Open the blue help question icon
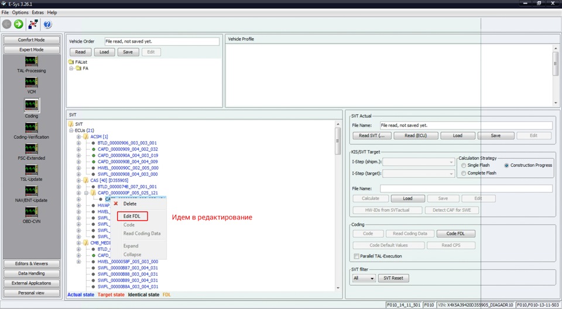The image size is (562, 309). (x=47, y=24)
